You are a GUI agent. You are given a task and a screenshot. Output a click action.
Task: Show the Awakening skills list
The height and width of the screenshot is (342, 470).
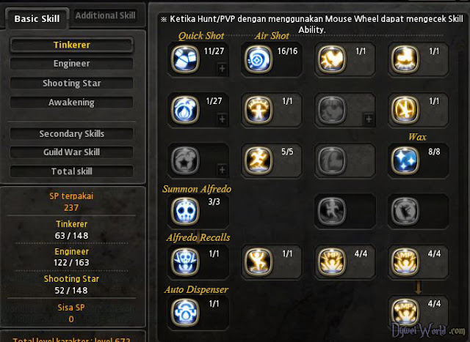(x=72, y=103)
